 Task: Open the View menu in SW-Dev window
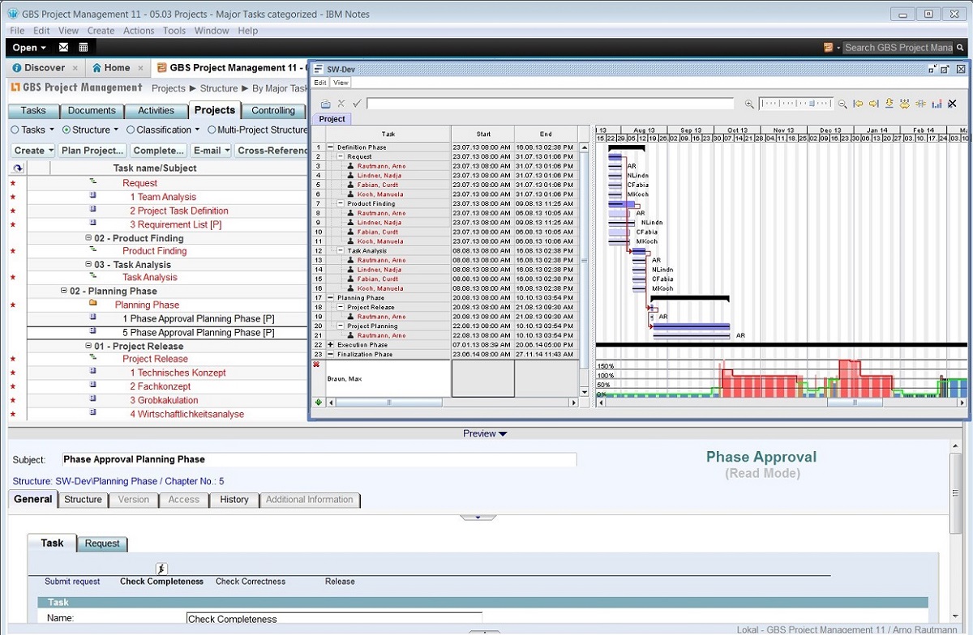click(341, 83)
